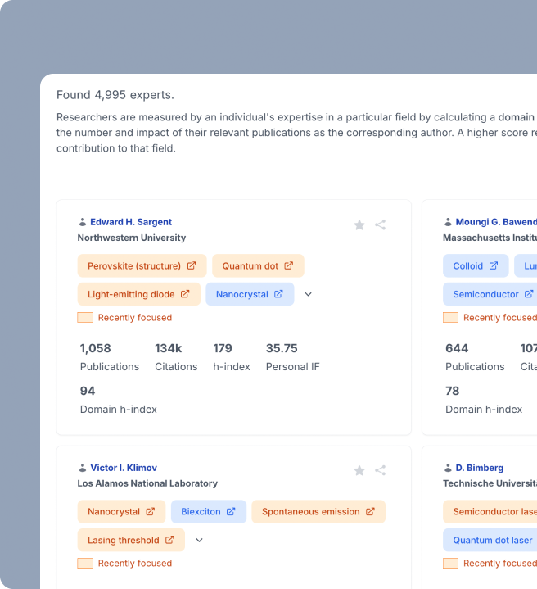Select the Colloid topic tag

click(476, 266)
